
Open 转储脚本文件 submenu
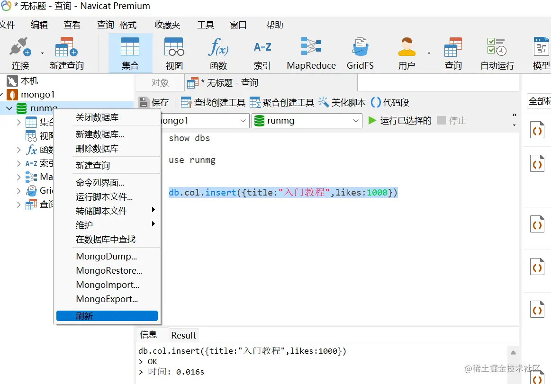pos(108,211)
